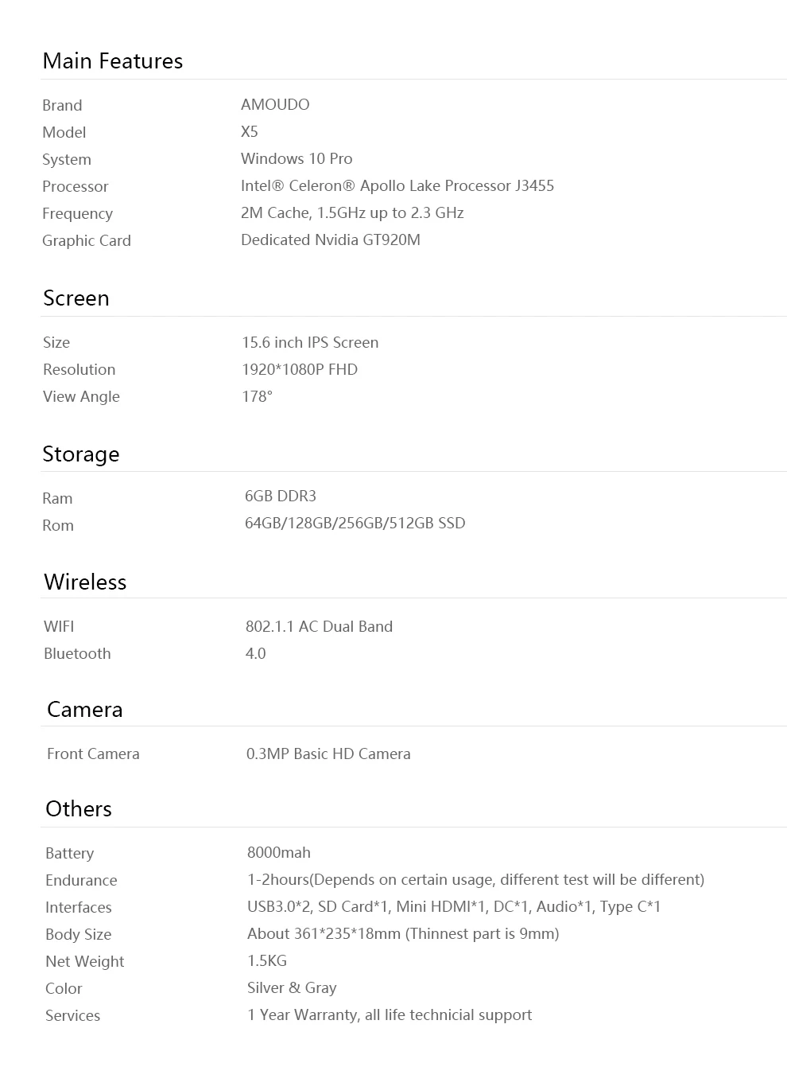Click the Dedicated Nvidia GT920M text
This screenshot has width=787, height=1067.
(x=331, y=239)
